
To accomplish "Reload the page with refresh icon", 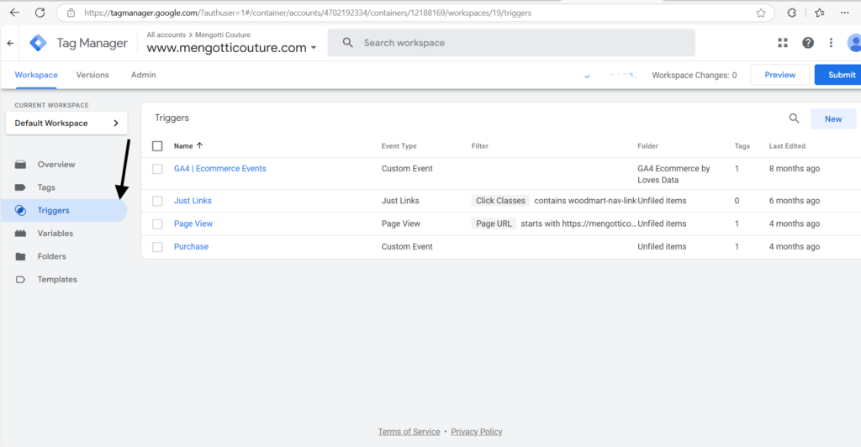I will click(x=40, y=13).
